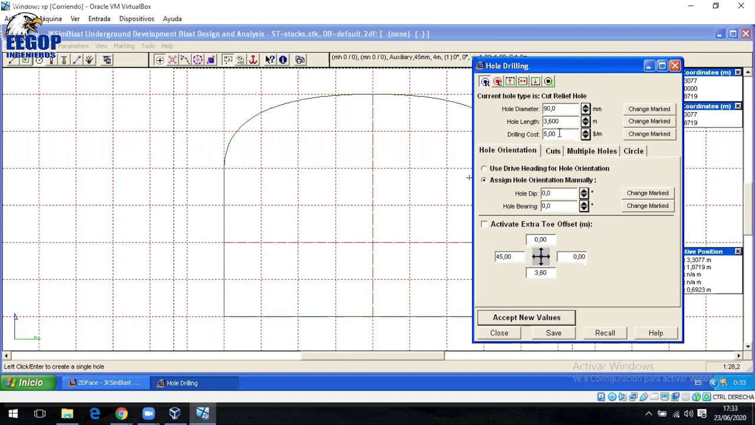This screenshot has height=425, width=755.
Task: Switch to the Hole Orientation tab
Action: click(x=508, y=151)
